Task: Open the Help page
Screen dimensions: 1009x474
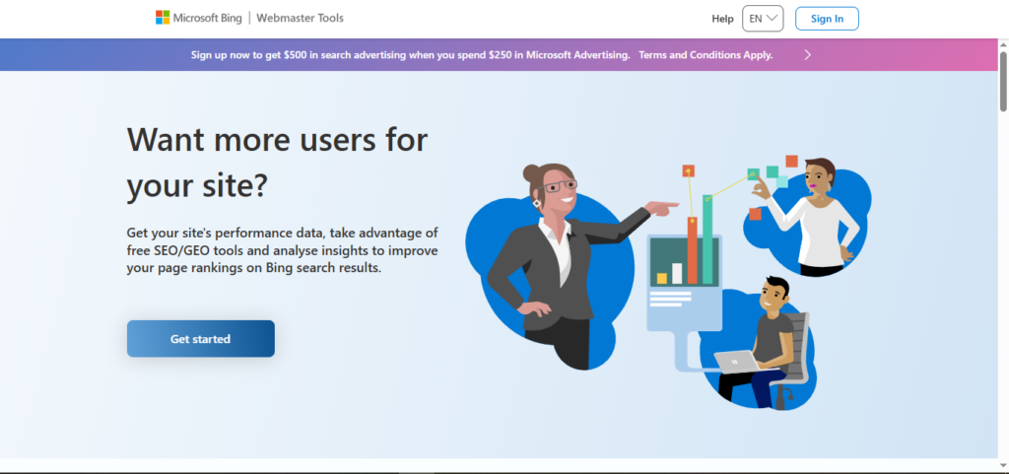Action: click(x=722, y=19)
